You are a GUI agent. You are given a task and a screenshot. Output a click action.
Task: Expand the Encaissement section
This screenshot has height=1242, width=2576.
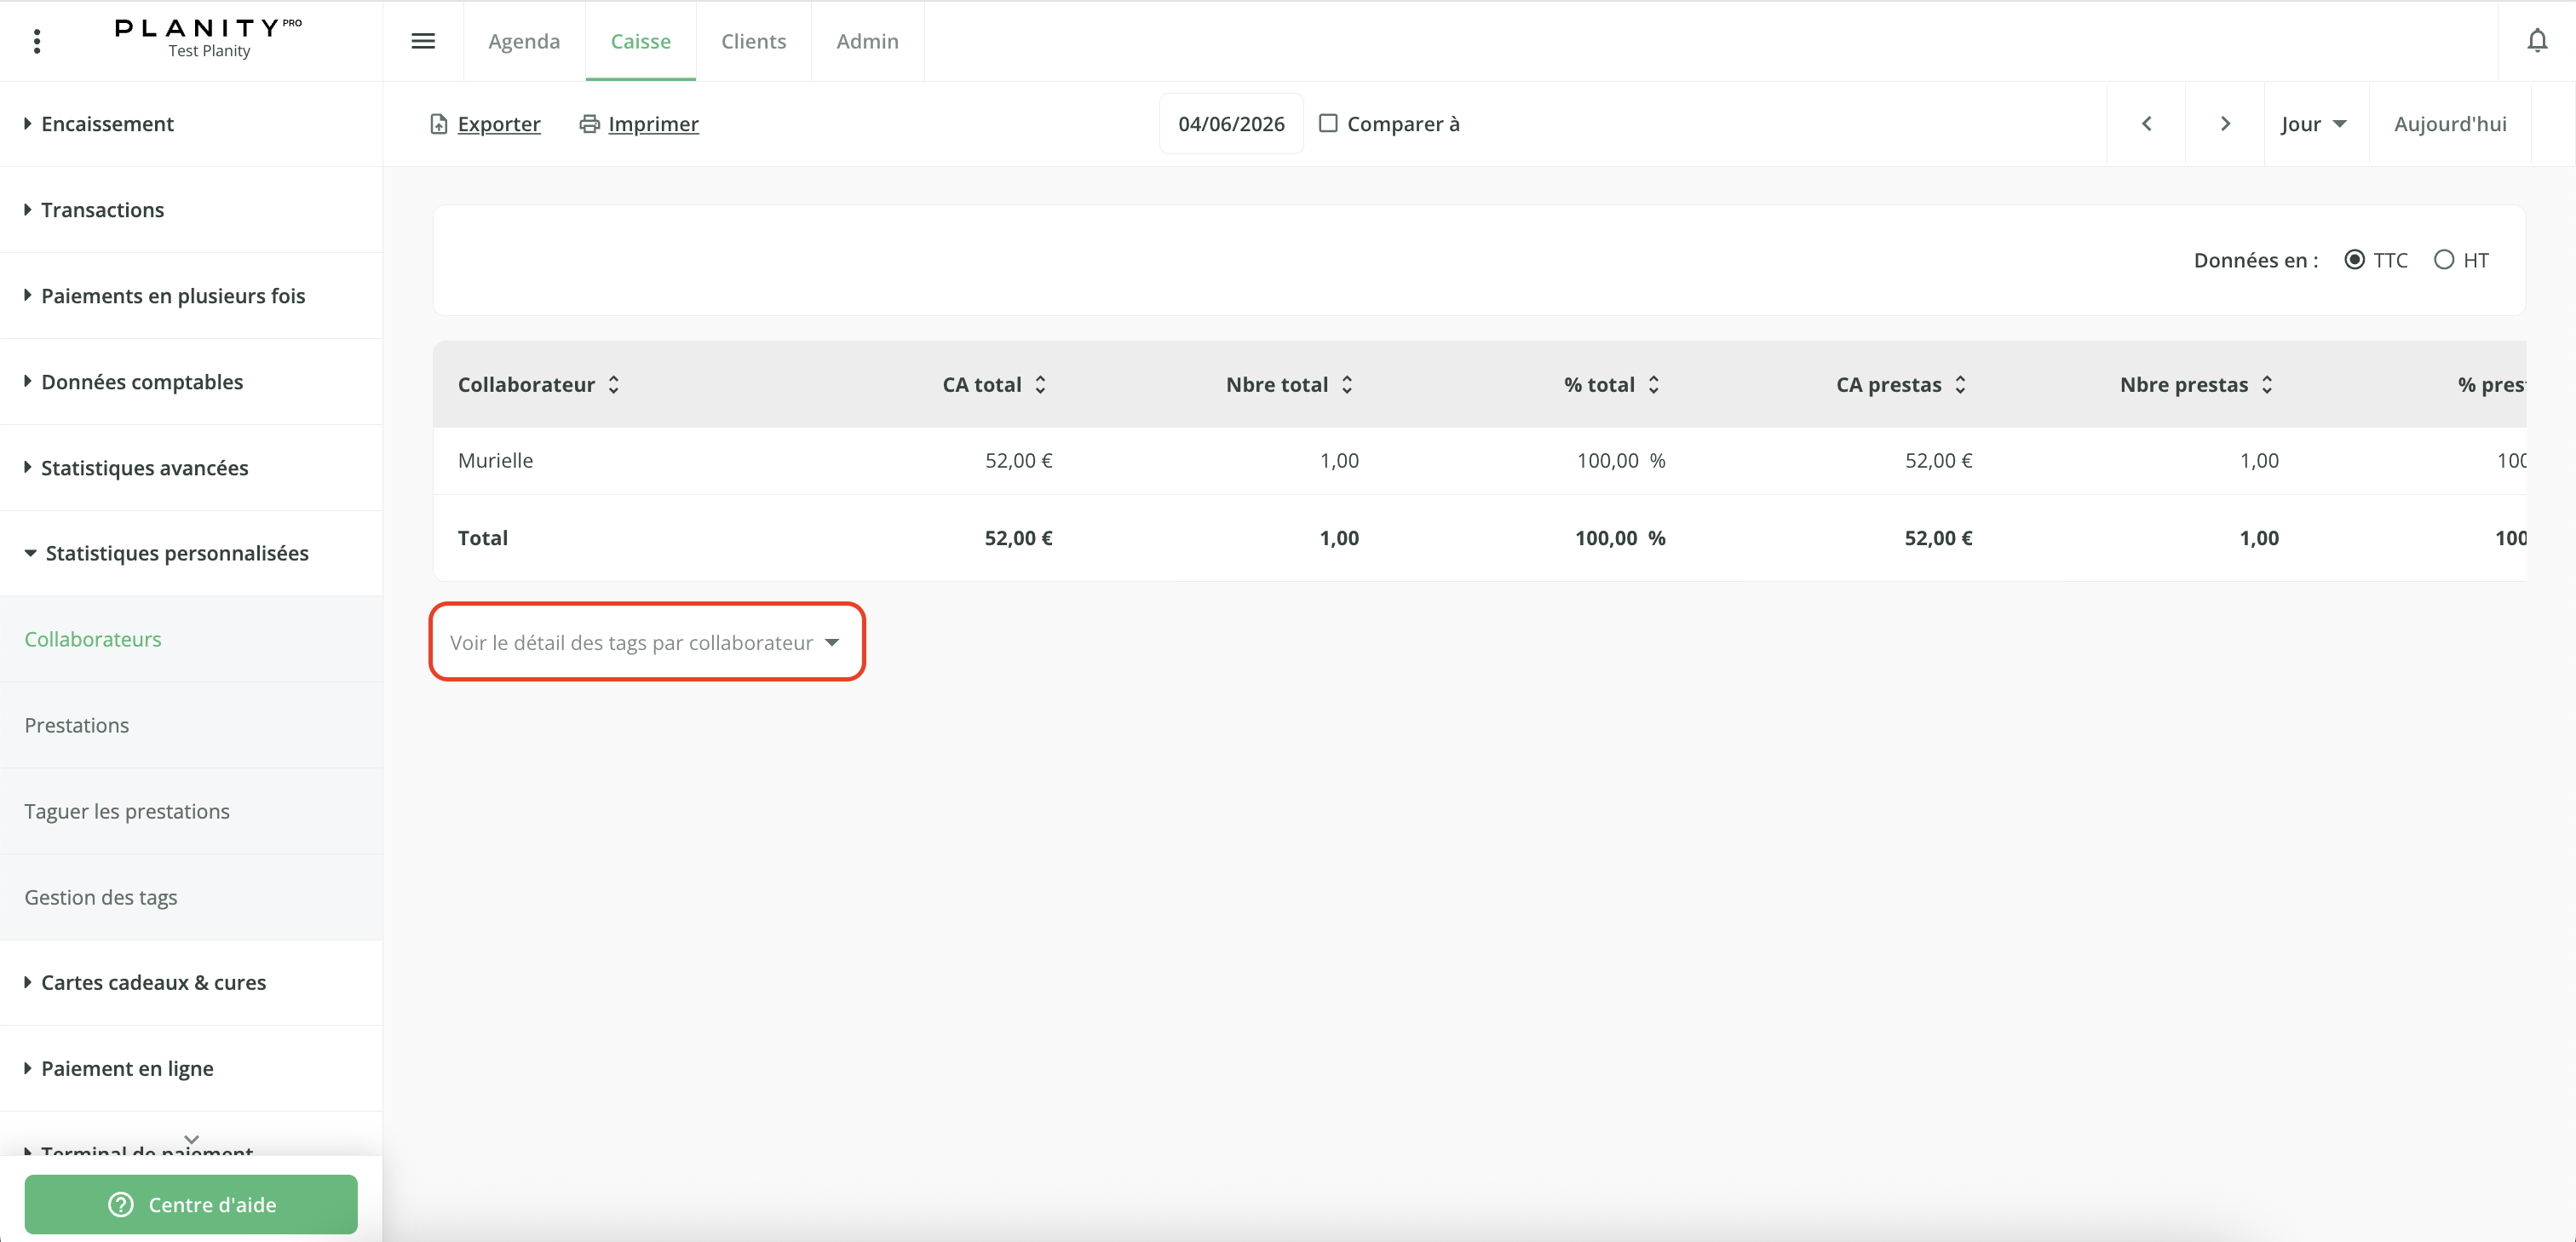(191, 124)
